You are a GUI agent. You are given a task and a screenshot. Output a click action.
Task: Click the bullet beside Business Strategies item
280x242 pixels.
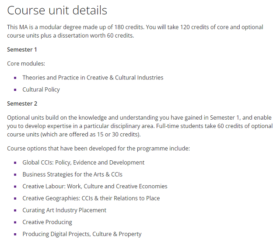(x=15, y=175)
